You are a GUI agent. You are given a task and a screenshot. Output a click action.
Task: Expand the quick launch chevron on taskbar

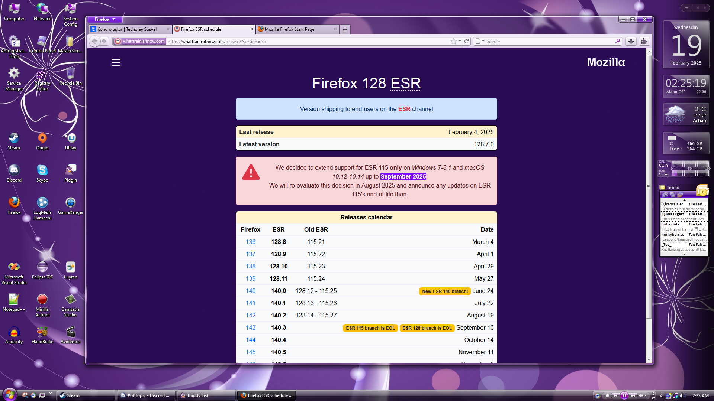(51, 394)
